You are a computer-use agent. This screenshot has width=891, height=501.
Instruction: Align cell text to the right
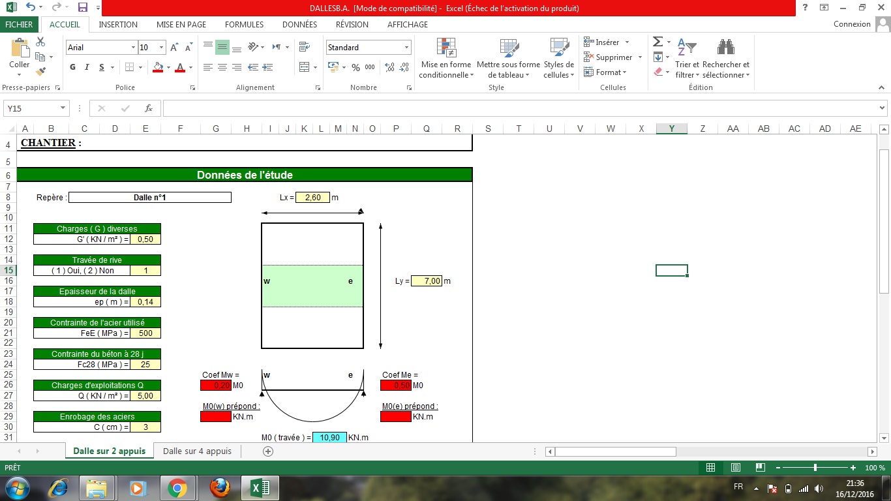pos(237,67)
